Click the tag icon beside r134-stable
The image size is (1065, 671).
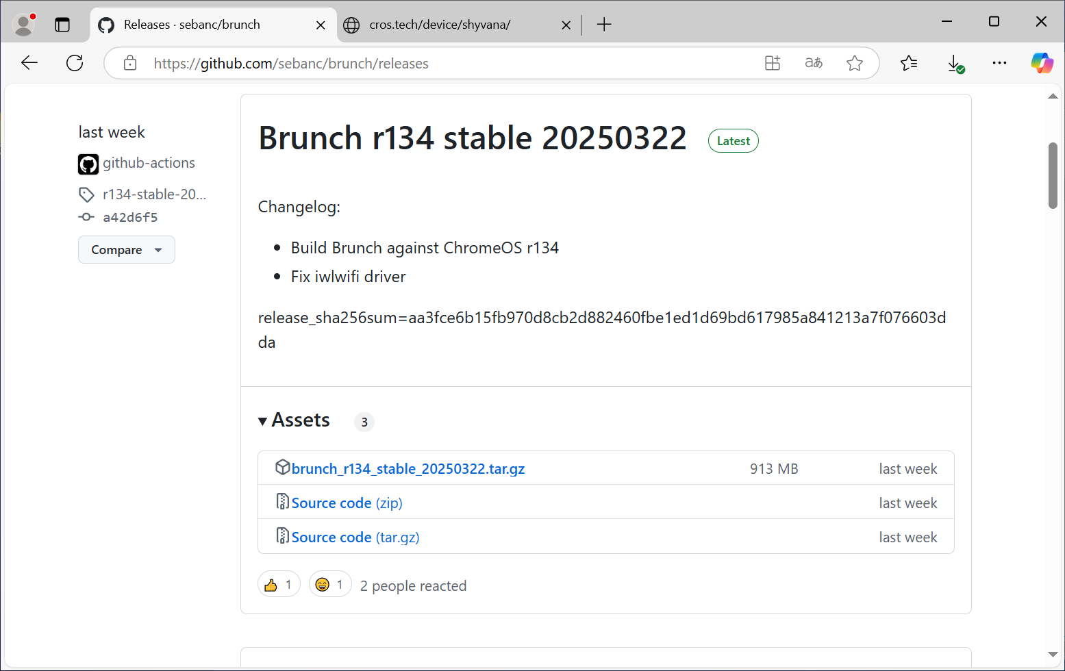click(x=86, y=195)
